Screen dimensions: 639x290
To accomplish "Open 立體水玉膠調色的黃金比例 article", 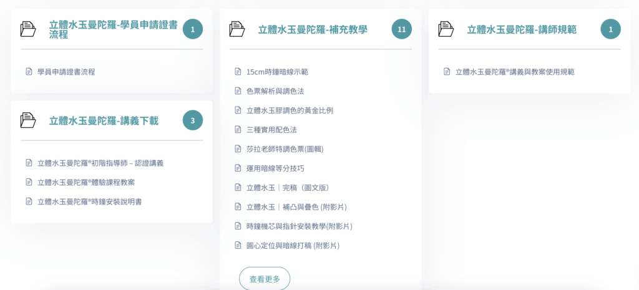I will [x=290, y=110].
